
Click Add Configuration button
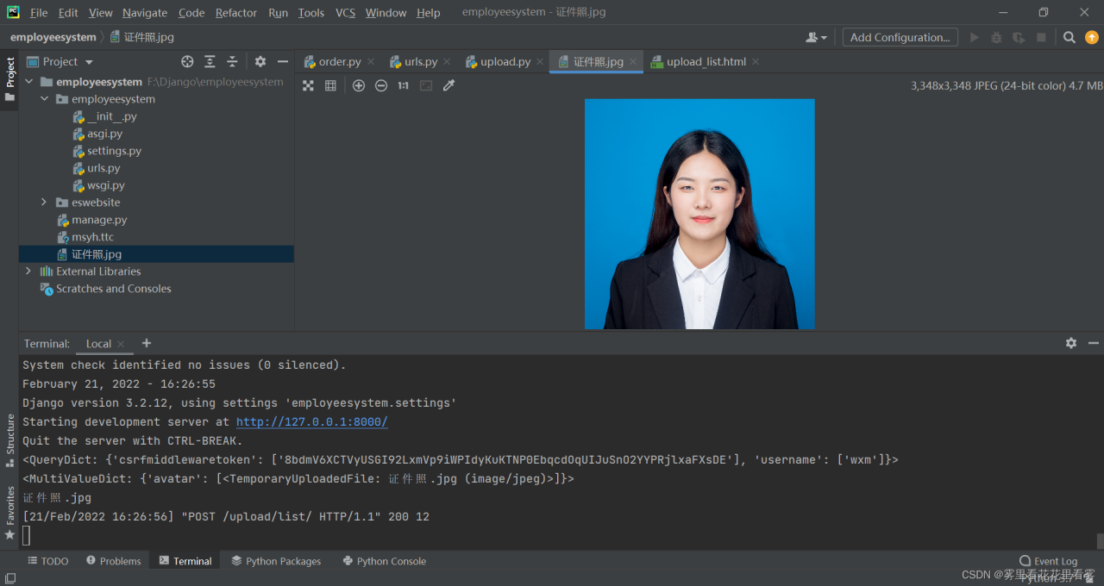pos(900,37)
